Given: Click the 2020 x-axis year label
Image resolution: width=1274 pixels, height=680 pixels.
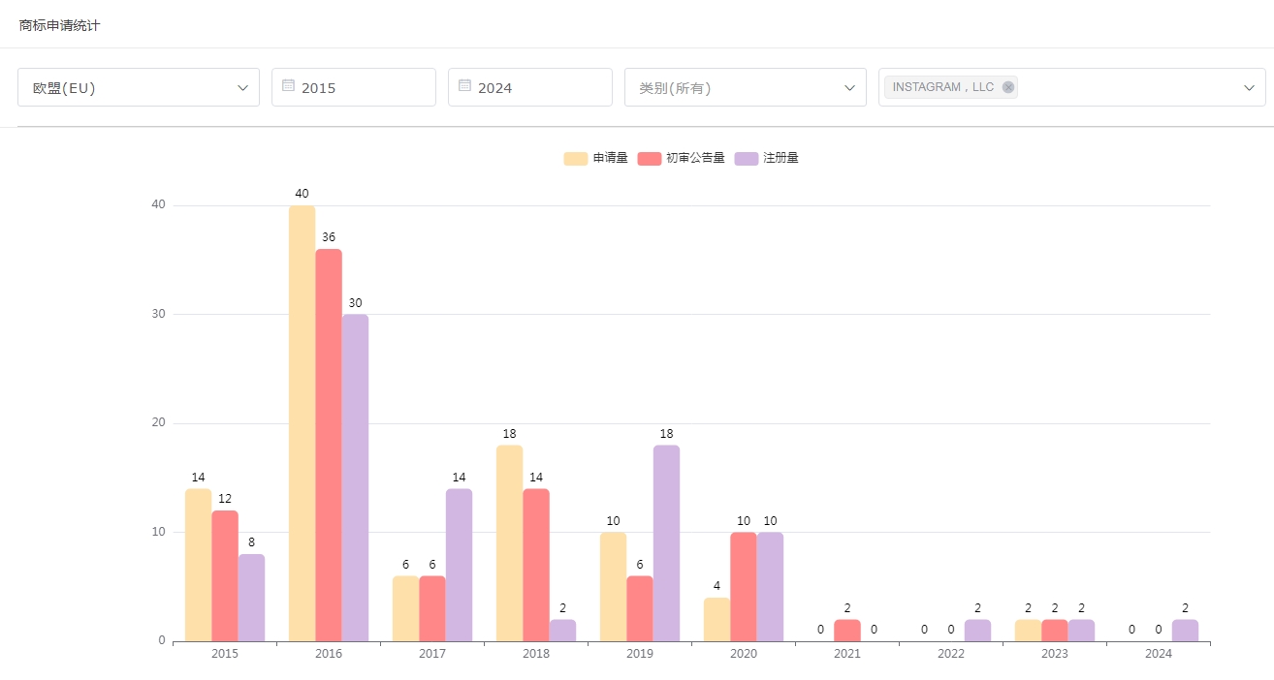Looking at the screenshot, I should click(743, 654).
